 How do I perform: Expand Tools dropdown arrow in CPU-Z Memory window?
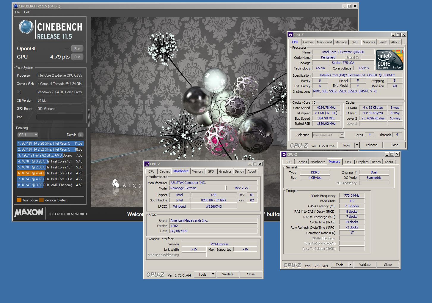[x=351, y=265]
